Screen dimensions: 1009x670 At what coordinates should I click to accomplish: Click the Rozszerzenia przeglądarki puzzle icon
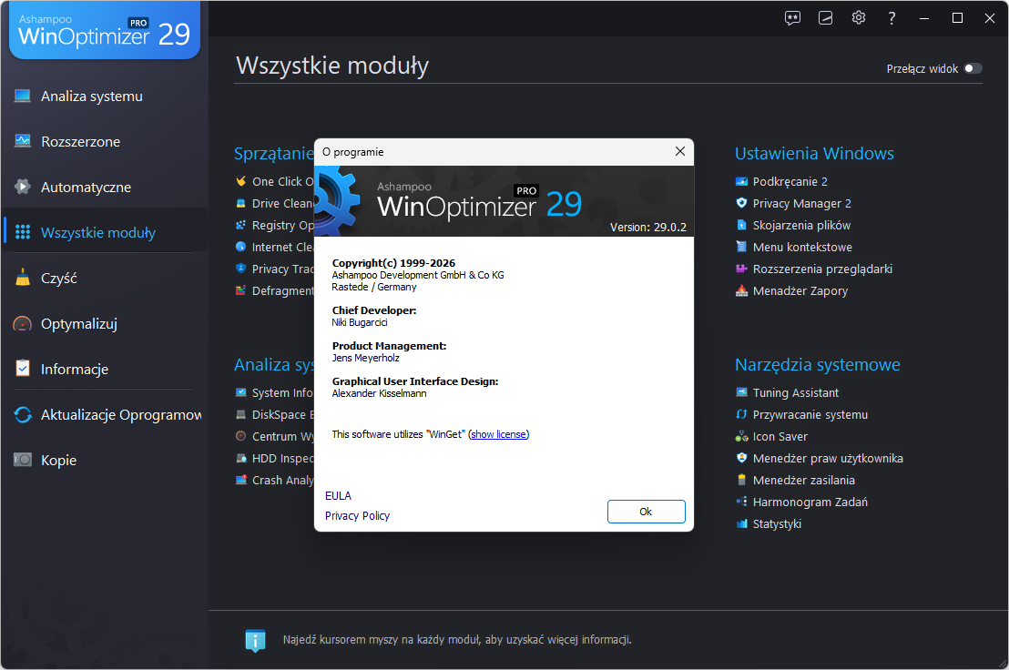(741, 269)
